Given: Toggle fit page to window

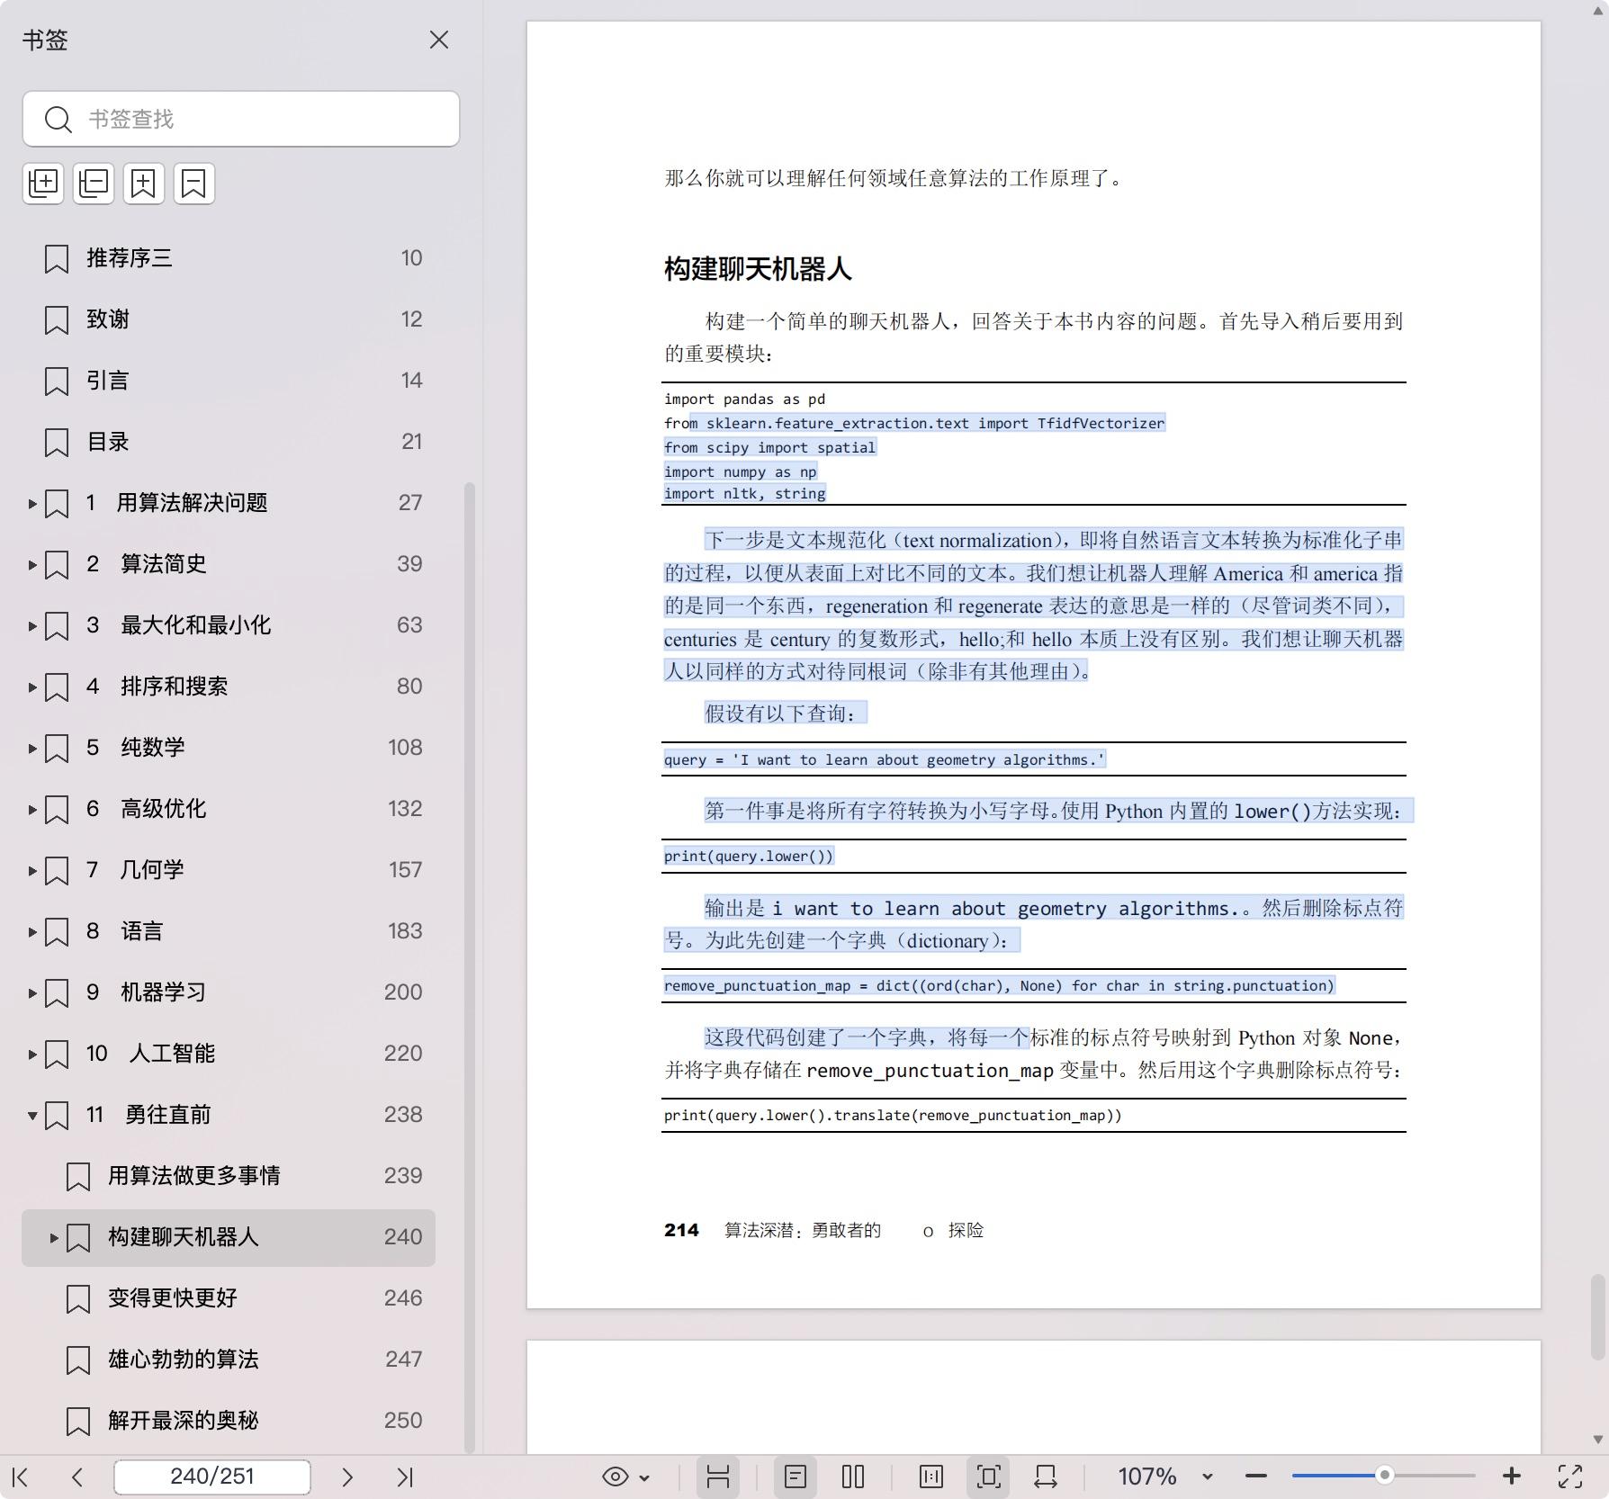Looking at the screenshot, I should pyautogui.click(x=989, y=1477).
